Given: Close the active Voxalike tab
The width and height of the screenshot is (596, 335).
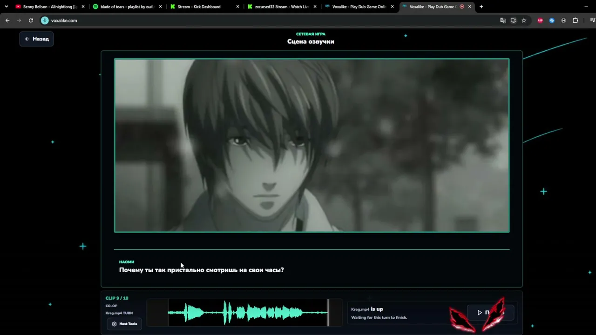Looking at the screenshot, I should (469, 7).
